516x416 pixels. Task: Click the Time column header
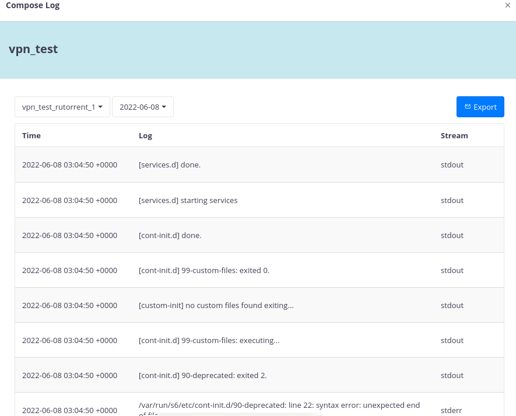(x=31, y=136)
